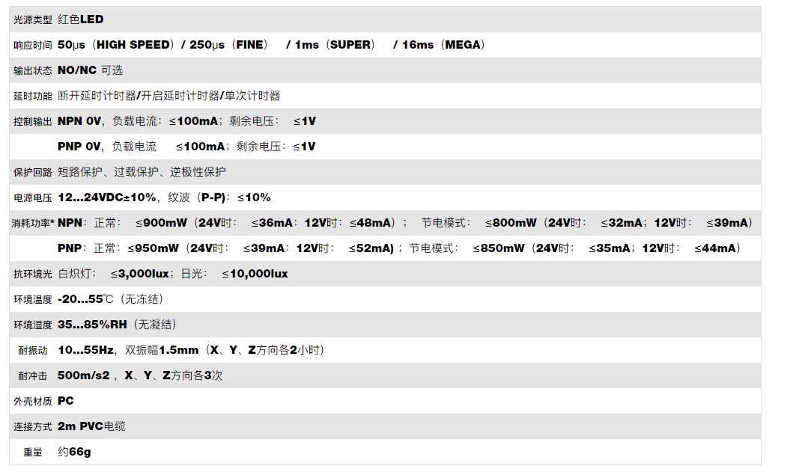The width and height of the screenshot is (796, 475).
Task: Select the 连接方式 label
Action: pyautogui.click(x=32, y=427)
